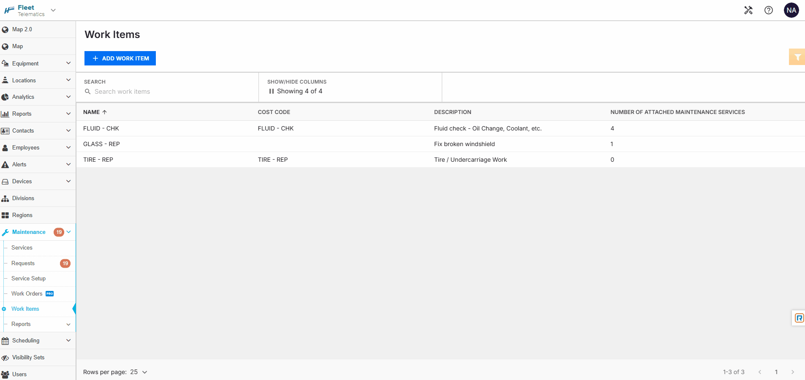The height and width of the screenshot is (380, 805).
Task: Open the GLASS - REP work item name
Action: tap(101, 144)
